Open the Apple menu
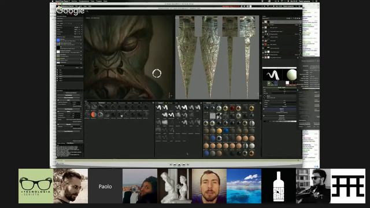The height and width of the screenshot is (208, 370). click(53, 1)
